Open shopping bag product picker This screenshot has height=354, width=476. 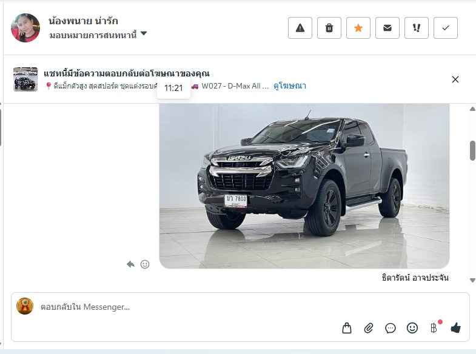347,328
